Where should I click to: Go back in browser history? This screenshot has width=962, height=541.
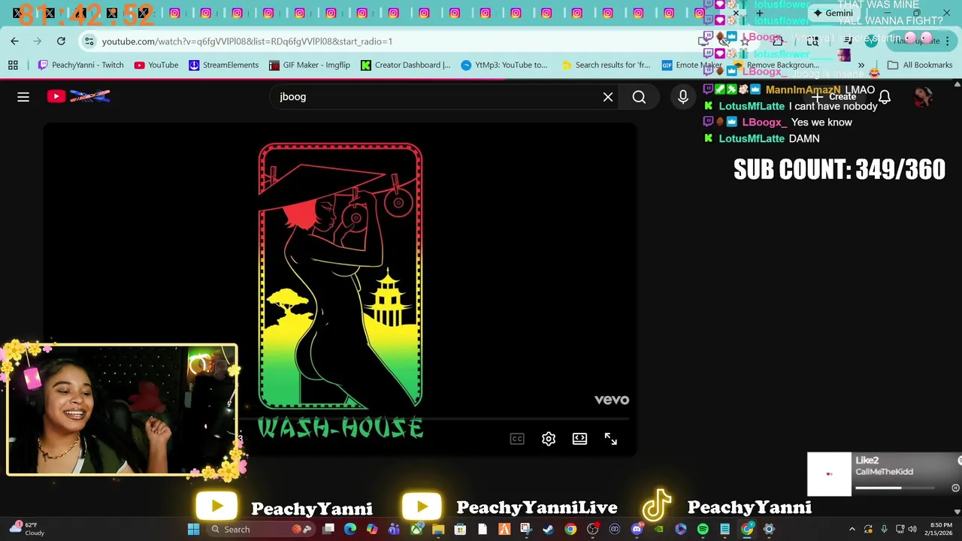pyautogui.click(x=15, y=41)
